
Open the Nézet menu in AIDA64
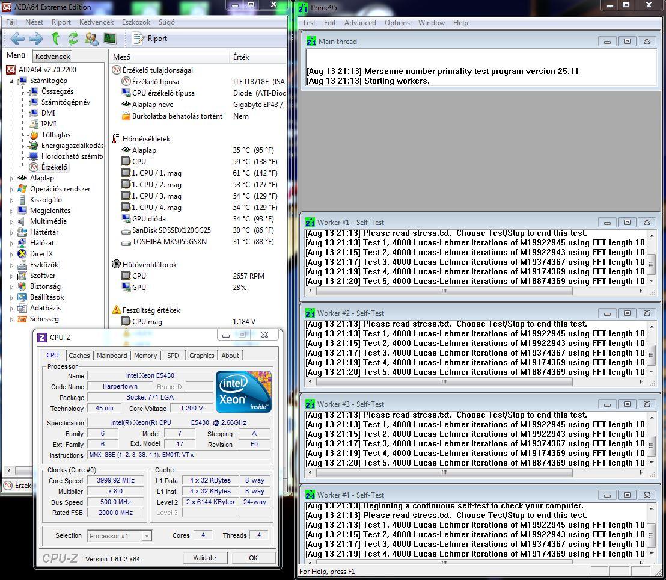(34, 22)
